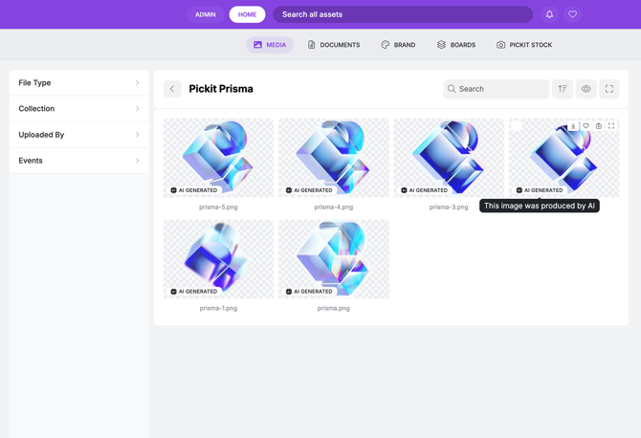Expand the Collection filter

point(79,109)
